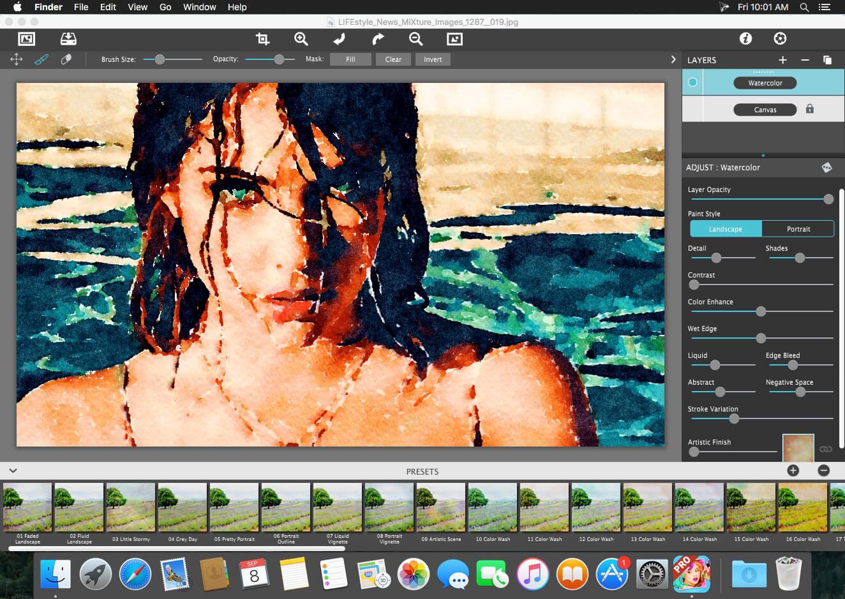
Task: Open the Trash in the dock
Action: point(789,573)
